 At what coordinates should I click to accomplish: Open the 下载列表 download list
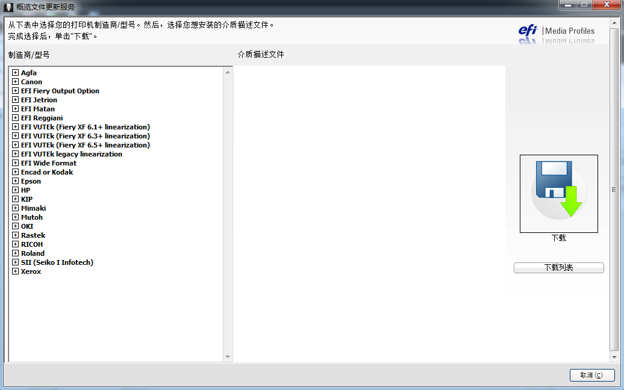point(559,268)
